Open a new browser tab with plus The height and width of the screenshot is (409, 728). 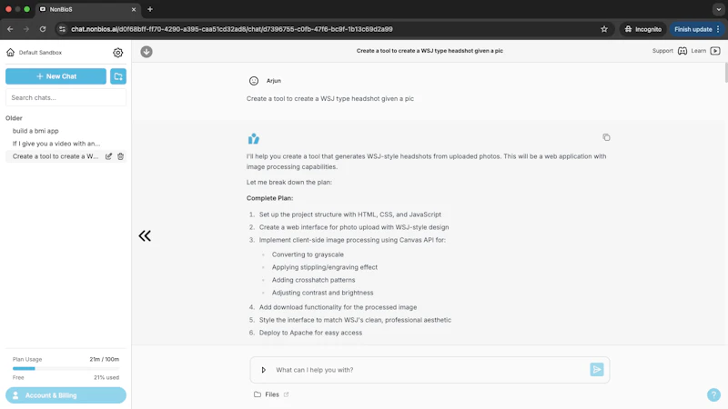click(150, 9)
